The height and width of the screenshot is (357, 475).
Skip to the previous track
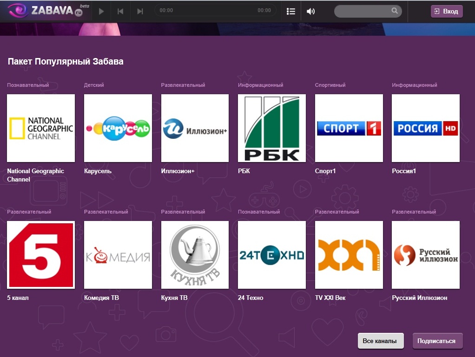point(120,12)
